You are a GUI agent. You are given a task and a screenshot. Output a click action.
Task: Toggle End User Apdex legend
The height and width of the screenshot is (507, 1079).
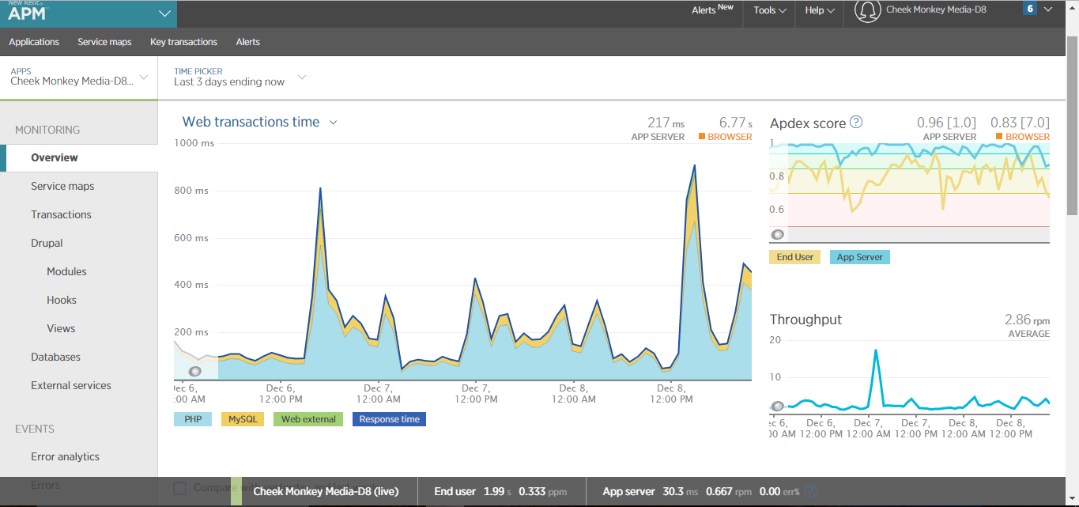pyautogui.click(x=795, y=257)
